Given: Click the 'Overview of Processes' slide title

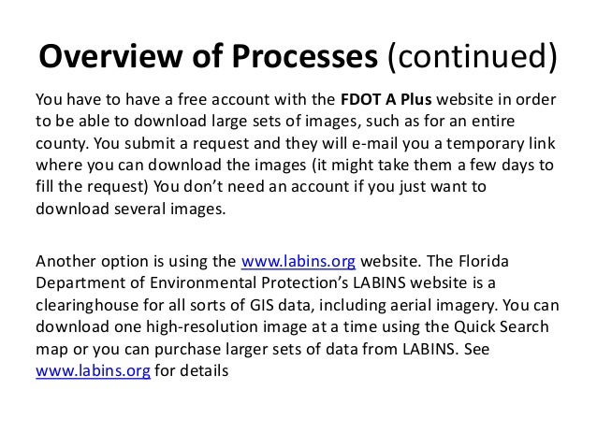Looking at the screenshot, I should click(x=209, y=56).
